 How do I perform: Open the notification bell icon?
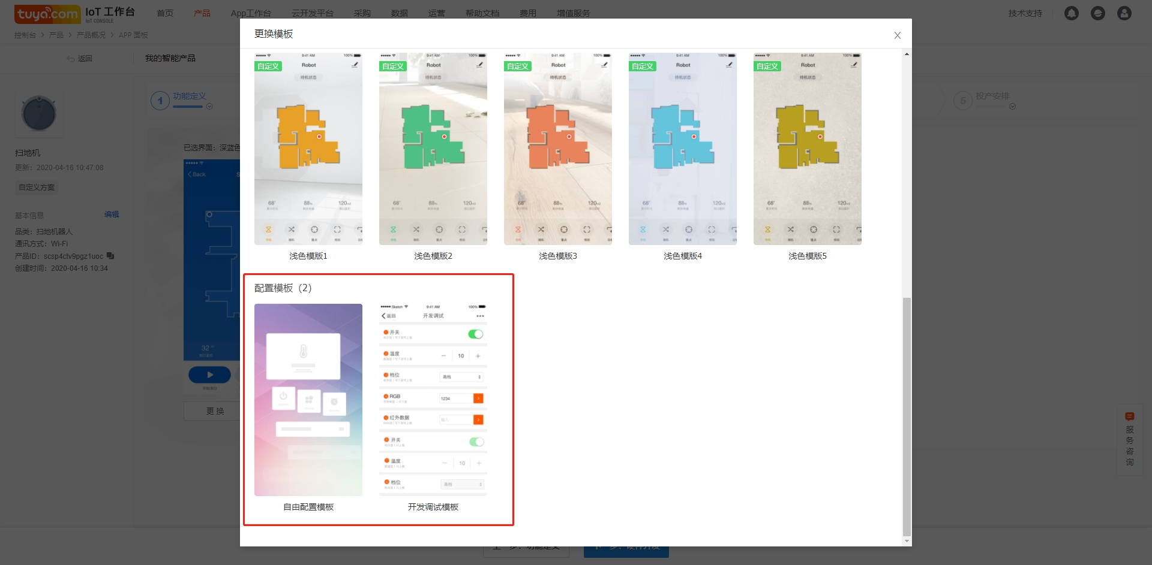pyautogui.click(x=1071, y=13)
